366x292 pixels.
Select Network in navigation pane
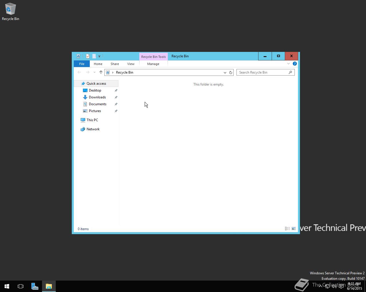point(93,129)
